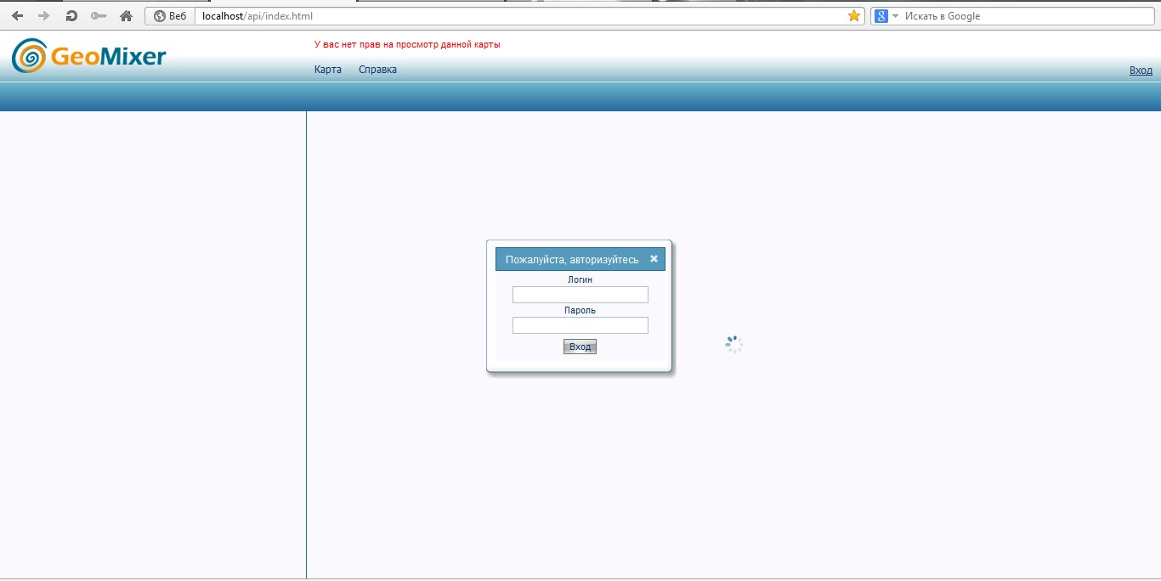This screenshot has width=1161, height=581.
Task: Click the Пароль input field
Action: pos(580,325)
